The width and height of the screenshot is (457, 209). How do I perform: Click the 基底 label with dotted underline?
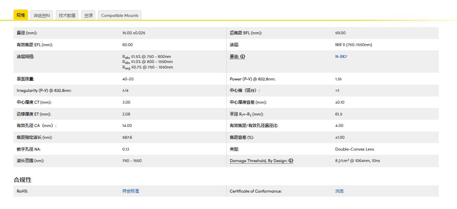(234, 57)
